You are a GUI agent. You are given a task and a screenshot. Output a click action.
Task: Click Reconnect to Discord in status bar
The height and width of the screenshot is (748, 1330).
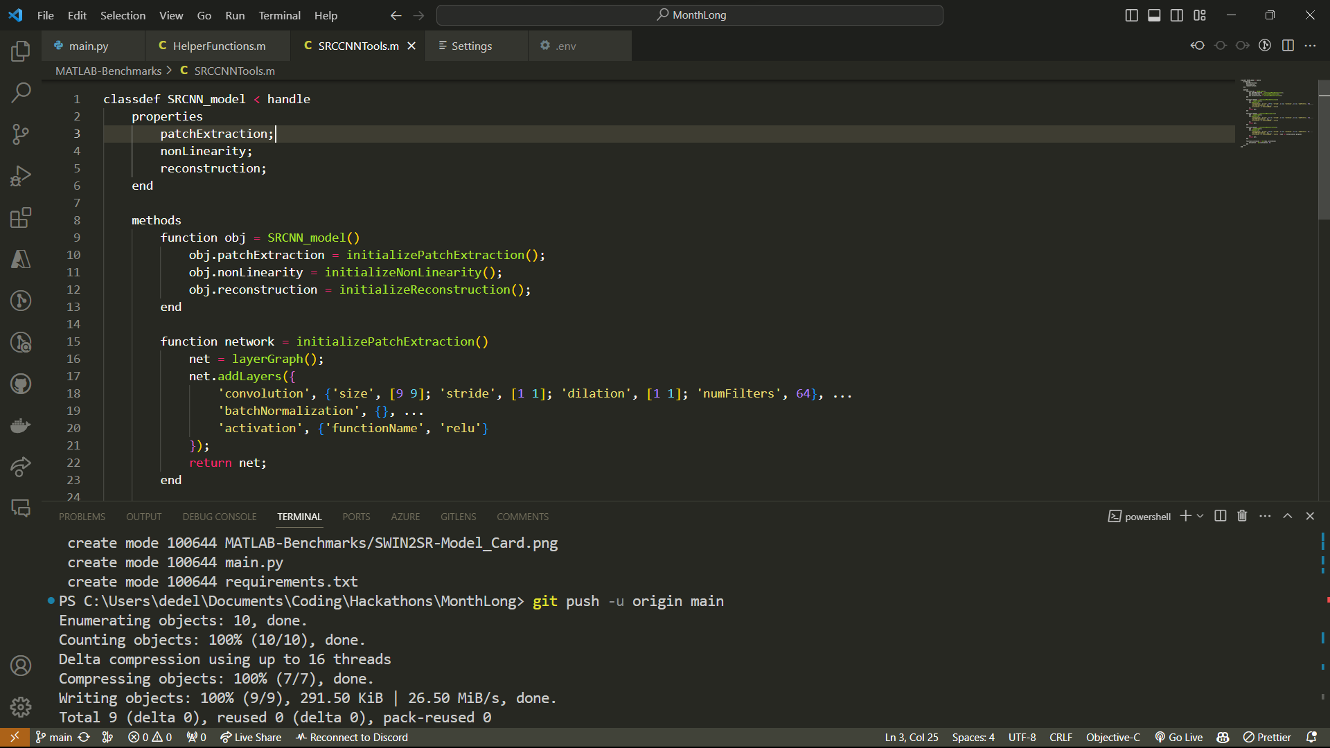click(x=352, y=737)
